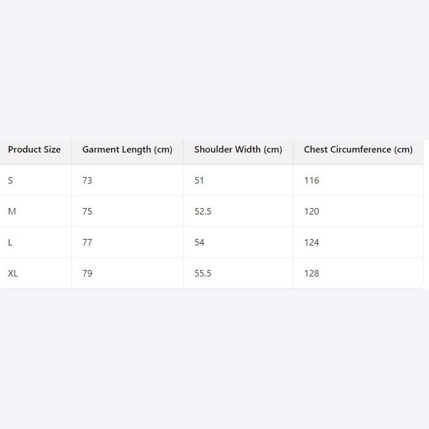Click the Garment Length (cm) header
This screenshot has width=429, height=429.
coord(127,150)
